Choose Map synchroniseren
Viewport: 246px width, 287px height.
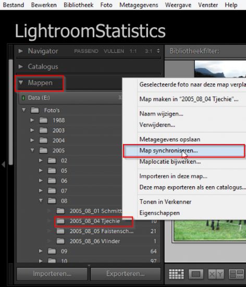tap(183, 151)
